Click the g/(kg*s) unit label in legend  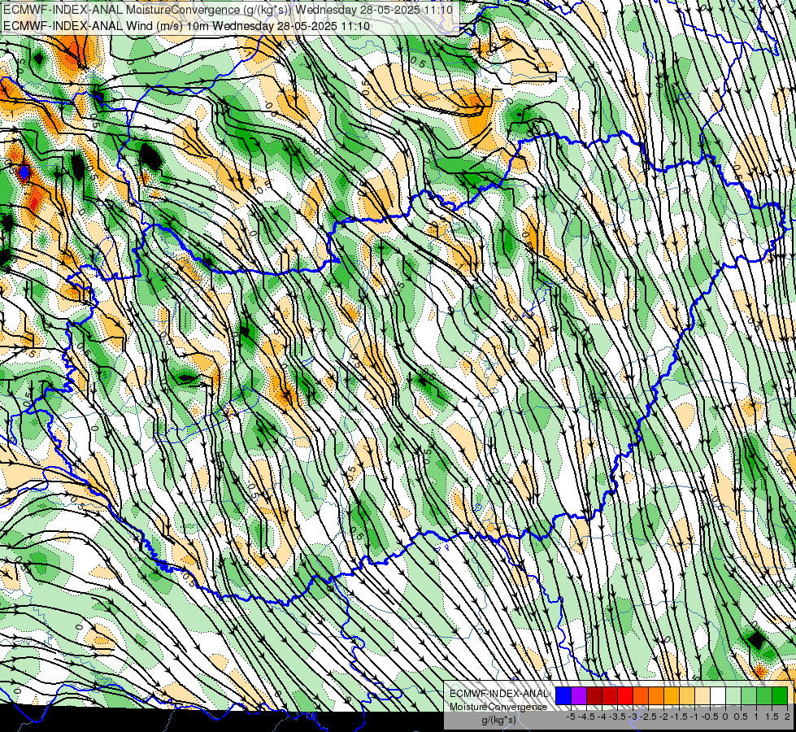(x=499, y=720)
